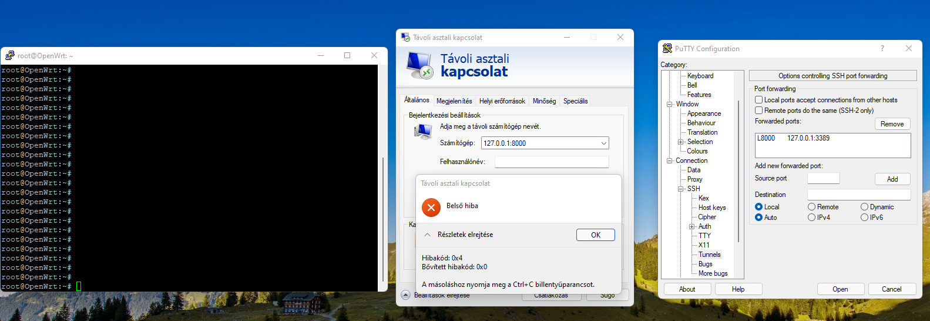Click the question mark help icon in PuTTY title bar
Screen dimensions: 930x321
882,48
